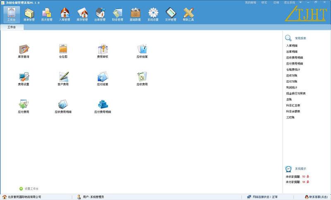
Task: Open the 出库明细 report link
Action: click(x=292, y=51)
